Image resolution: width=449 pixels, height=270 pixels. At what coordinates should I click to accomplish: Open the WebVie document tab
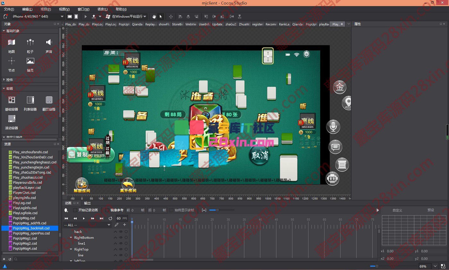tap(191, 24)
